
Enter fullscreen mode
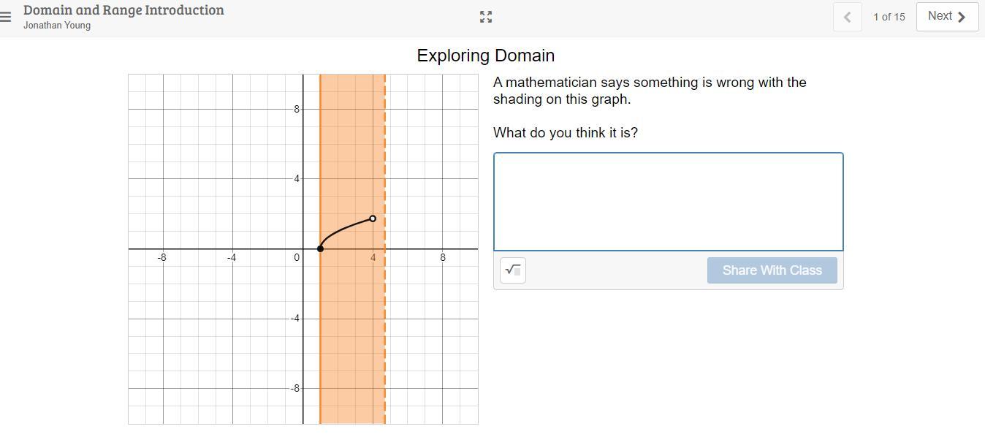[x=486, y=17]
